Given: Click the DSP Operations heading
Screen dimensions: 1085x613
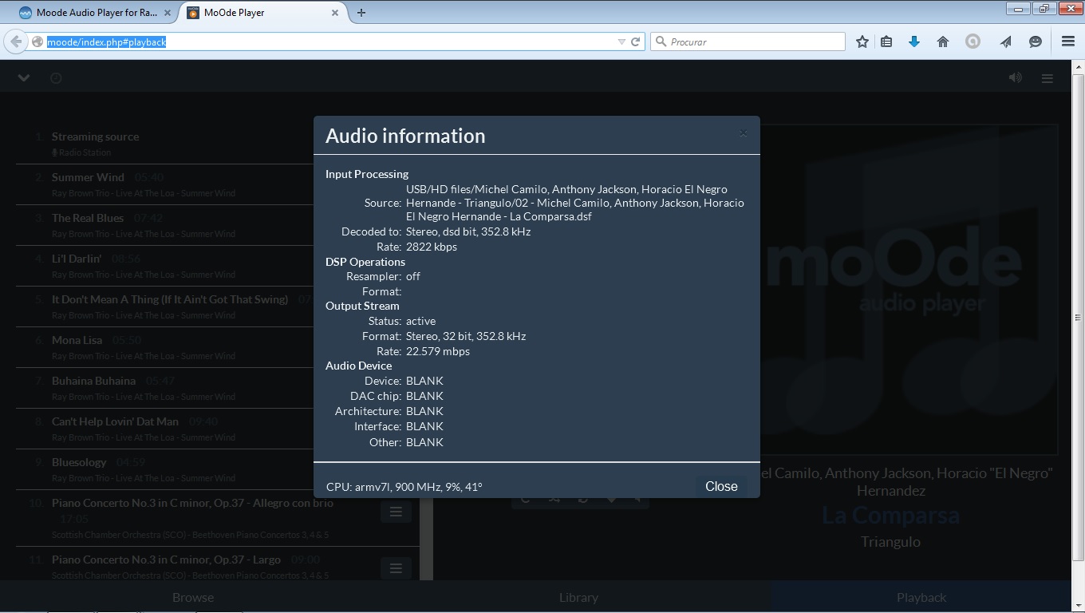Looking at the screenshot, I should (x=365, y=262).
